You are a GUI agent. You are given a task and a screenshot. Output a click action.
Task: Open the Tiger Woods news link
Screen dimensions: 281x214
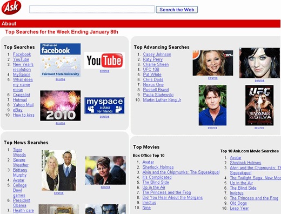pos(19,152)
